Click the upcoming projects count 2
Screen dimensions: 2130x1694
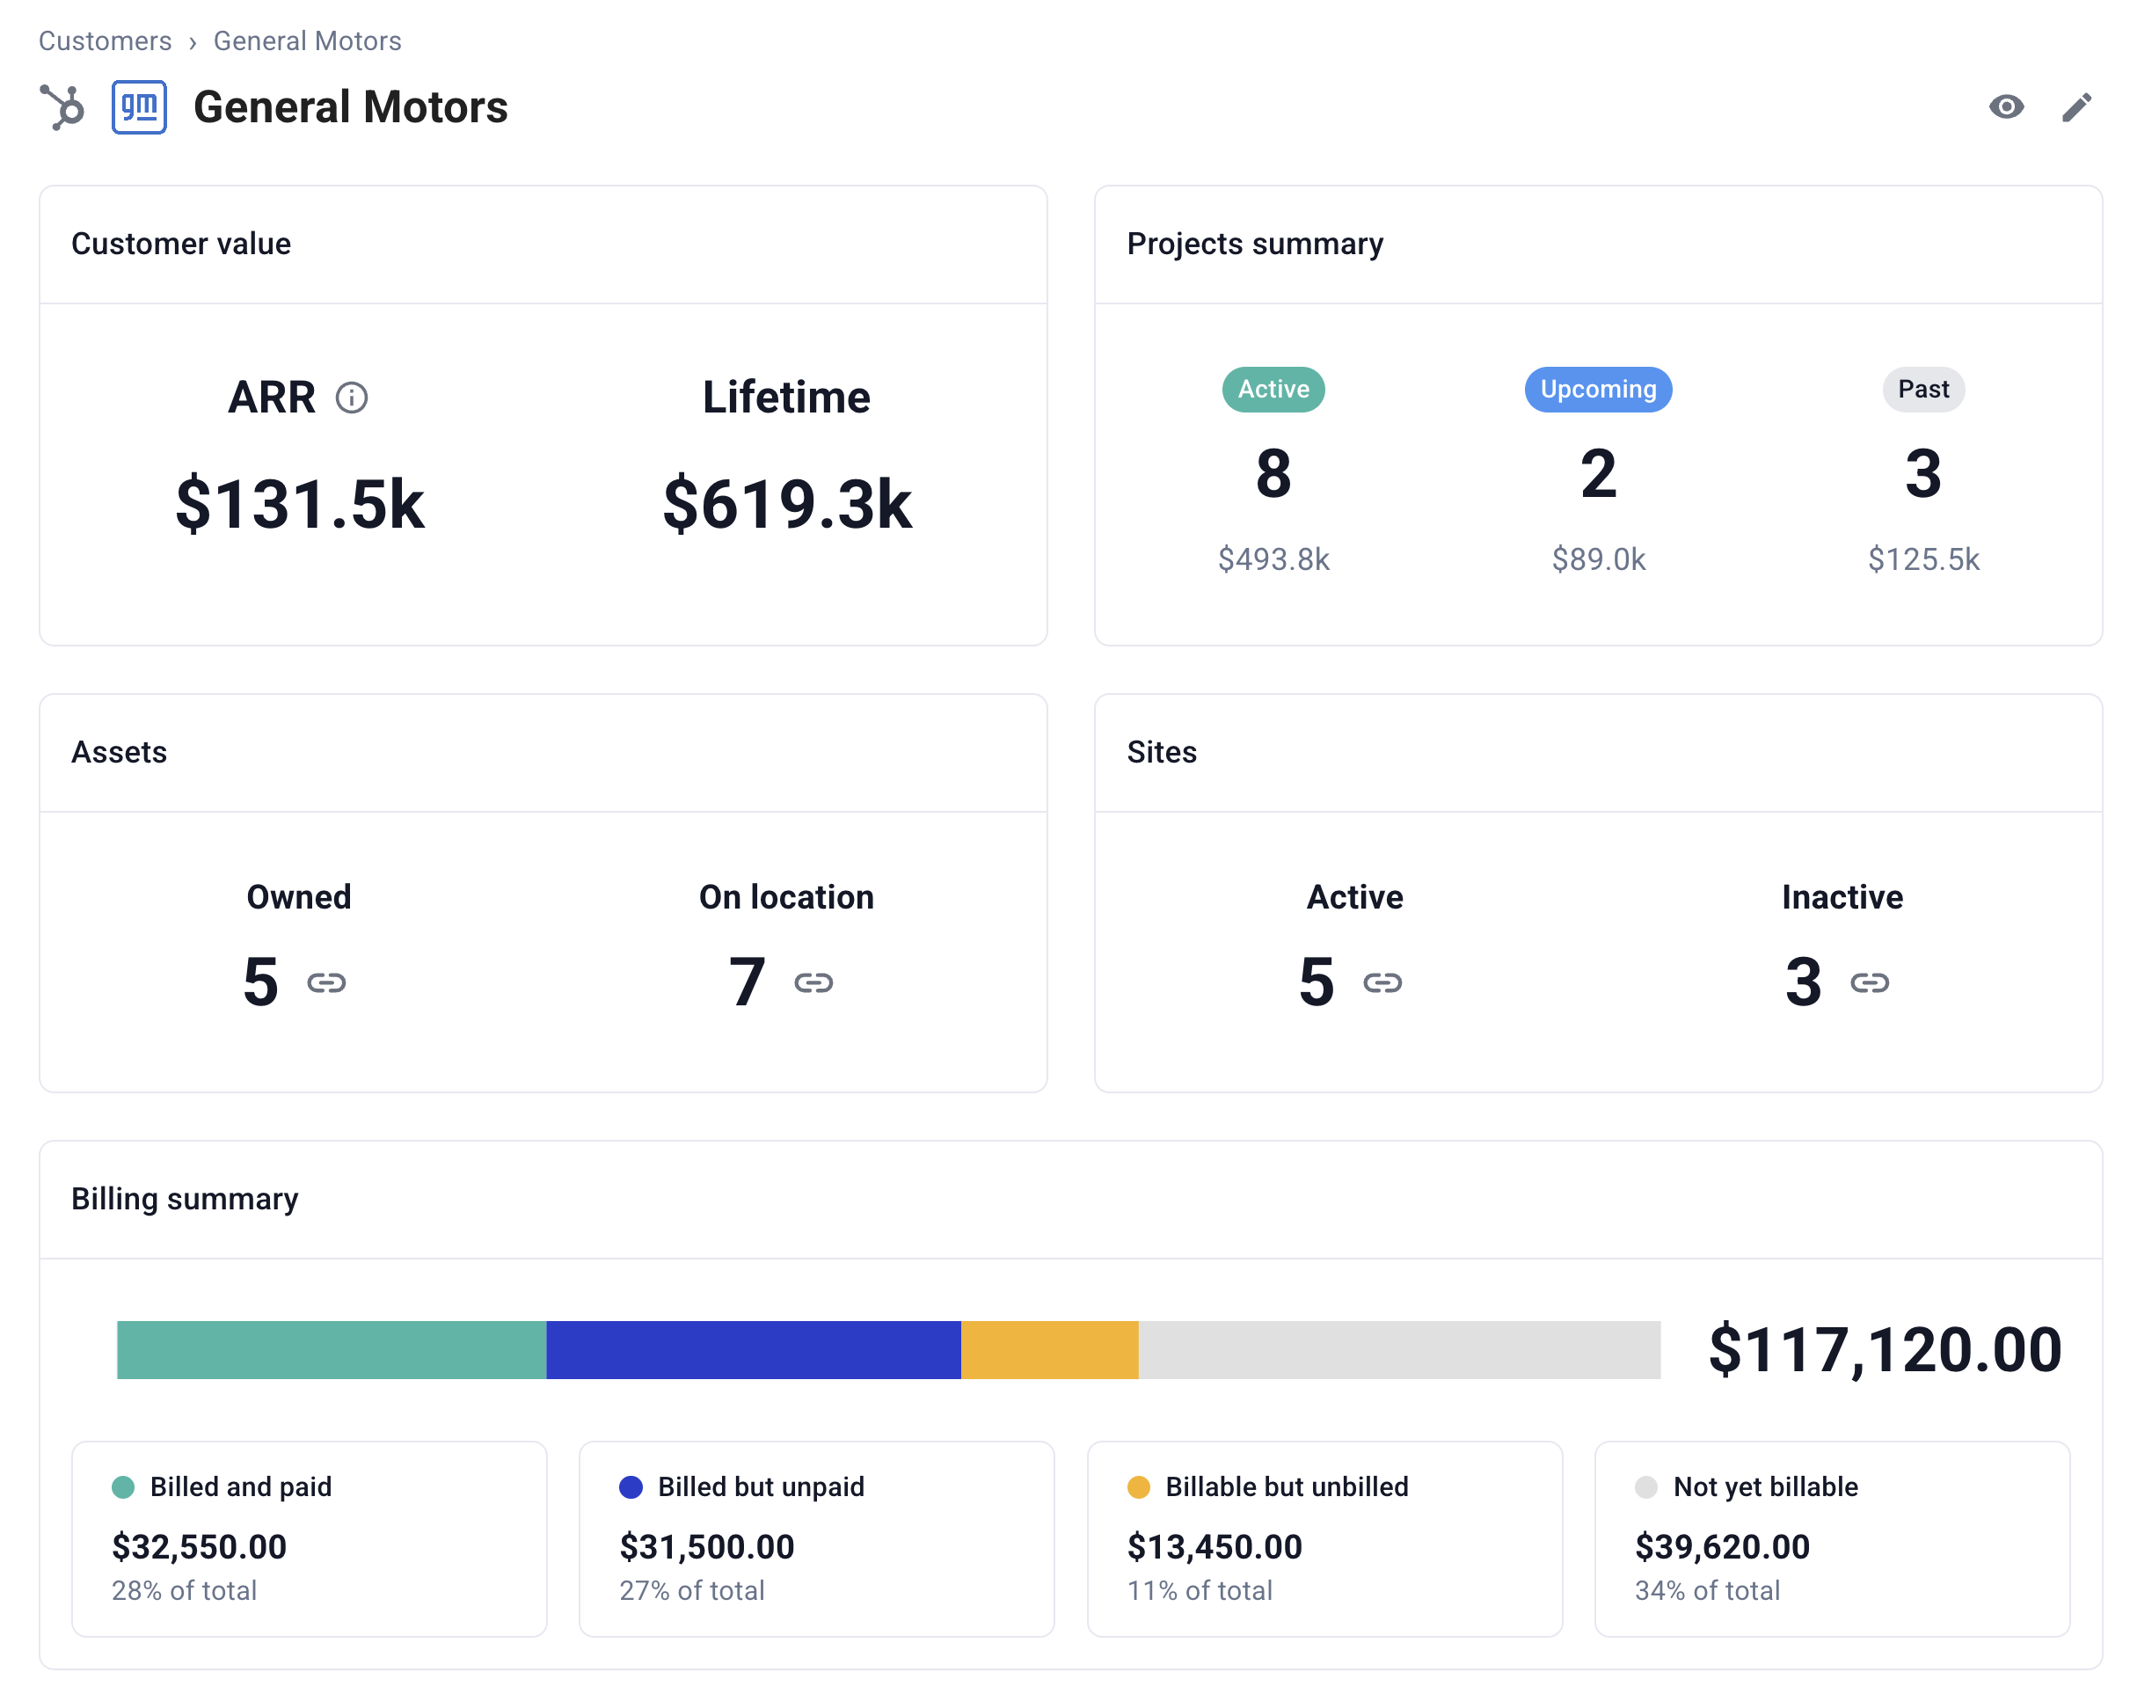click(x=1597, y=473)
